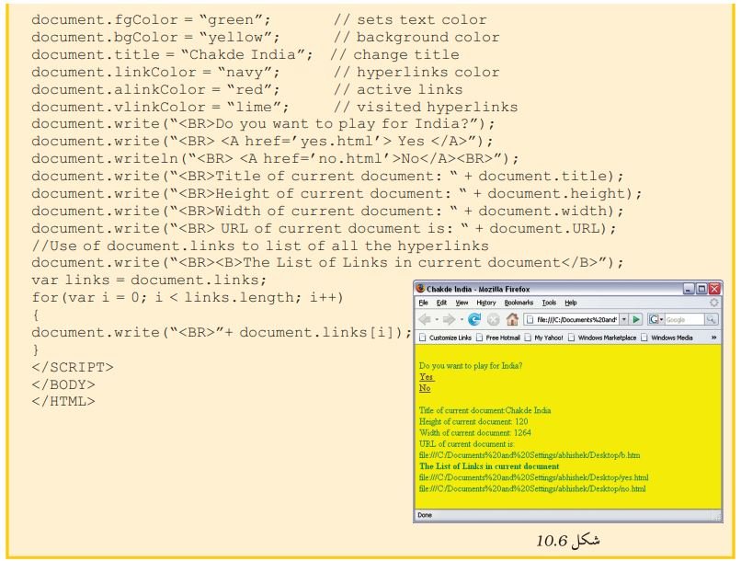Image resolution: width=741 pixels, height=561 pixels.
Task: Click inside the Google search field
Action: tap(685, 319)
